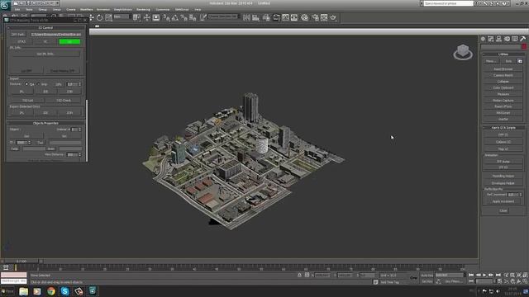The width and height of the screenshot is (529, 297).
Task: Click the green SA game button
Action: click(69, 42)
